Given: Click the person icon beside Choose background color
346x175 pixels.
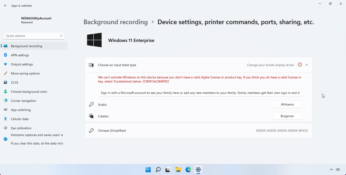Looking at the screenshot, I should tap(5, 92).
